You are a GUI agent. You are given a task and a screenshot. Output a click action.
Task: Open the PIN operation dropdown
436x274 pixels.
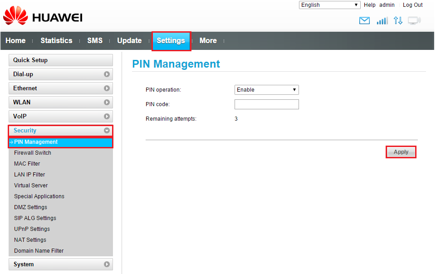[x=267, y=90]
